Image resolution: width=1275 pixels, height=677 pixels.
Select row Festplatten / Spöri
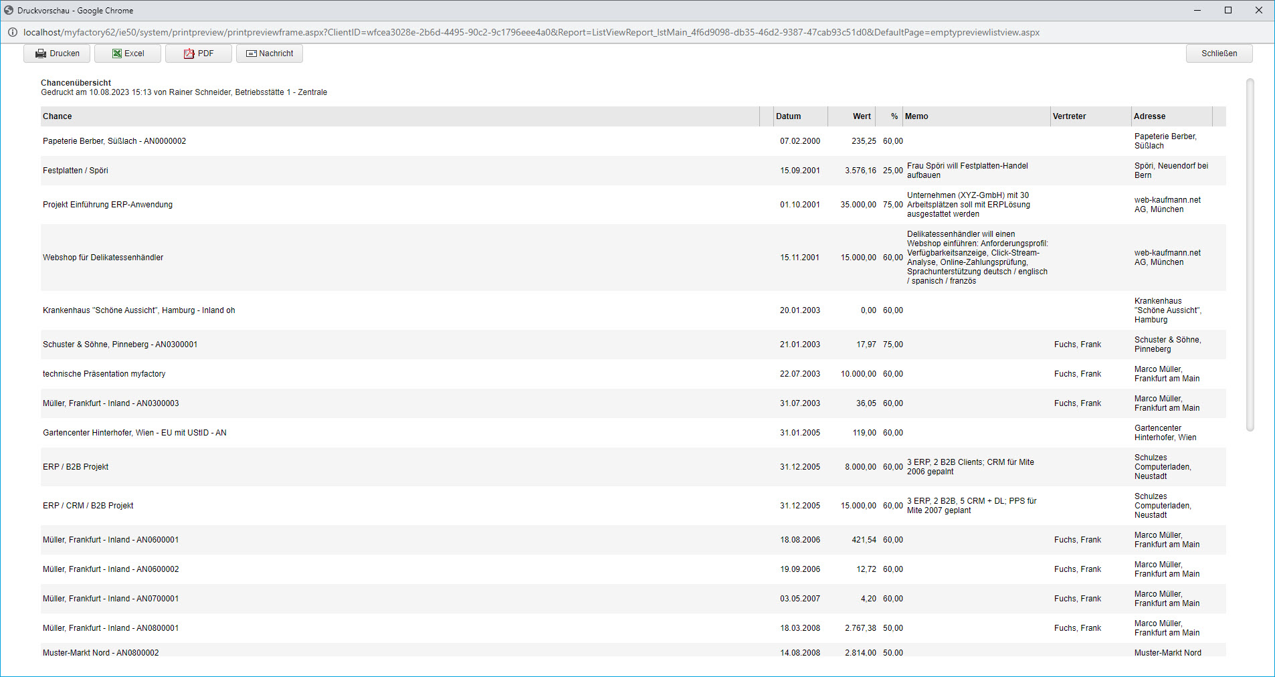pos(633,171)
